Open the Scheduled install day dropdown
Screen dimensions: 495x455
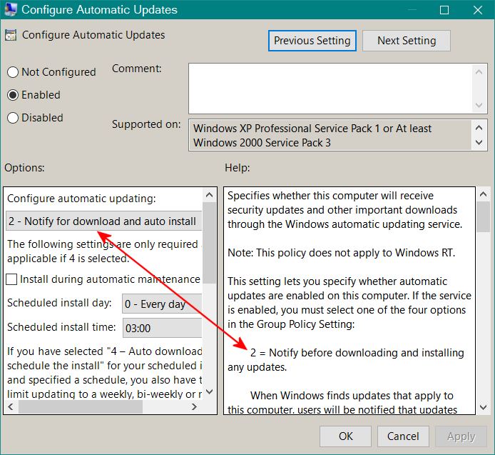162,304
